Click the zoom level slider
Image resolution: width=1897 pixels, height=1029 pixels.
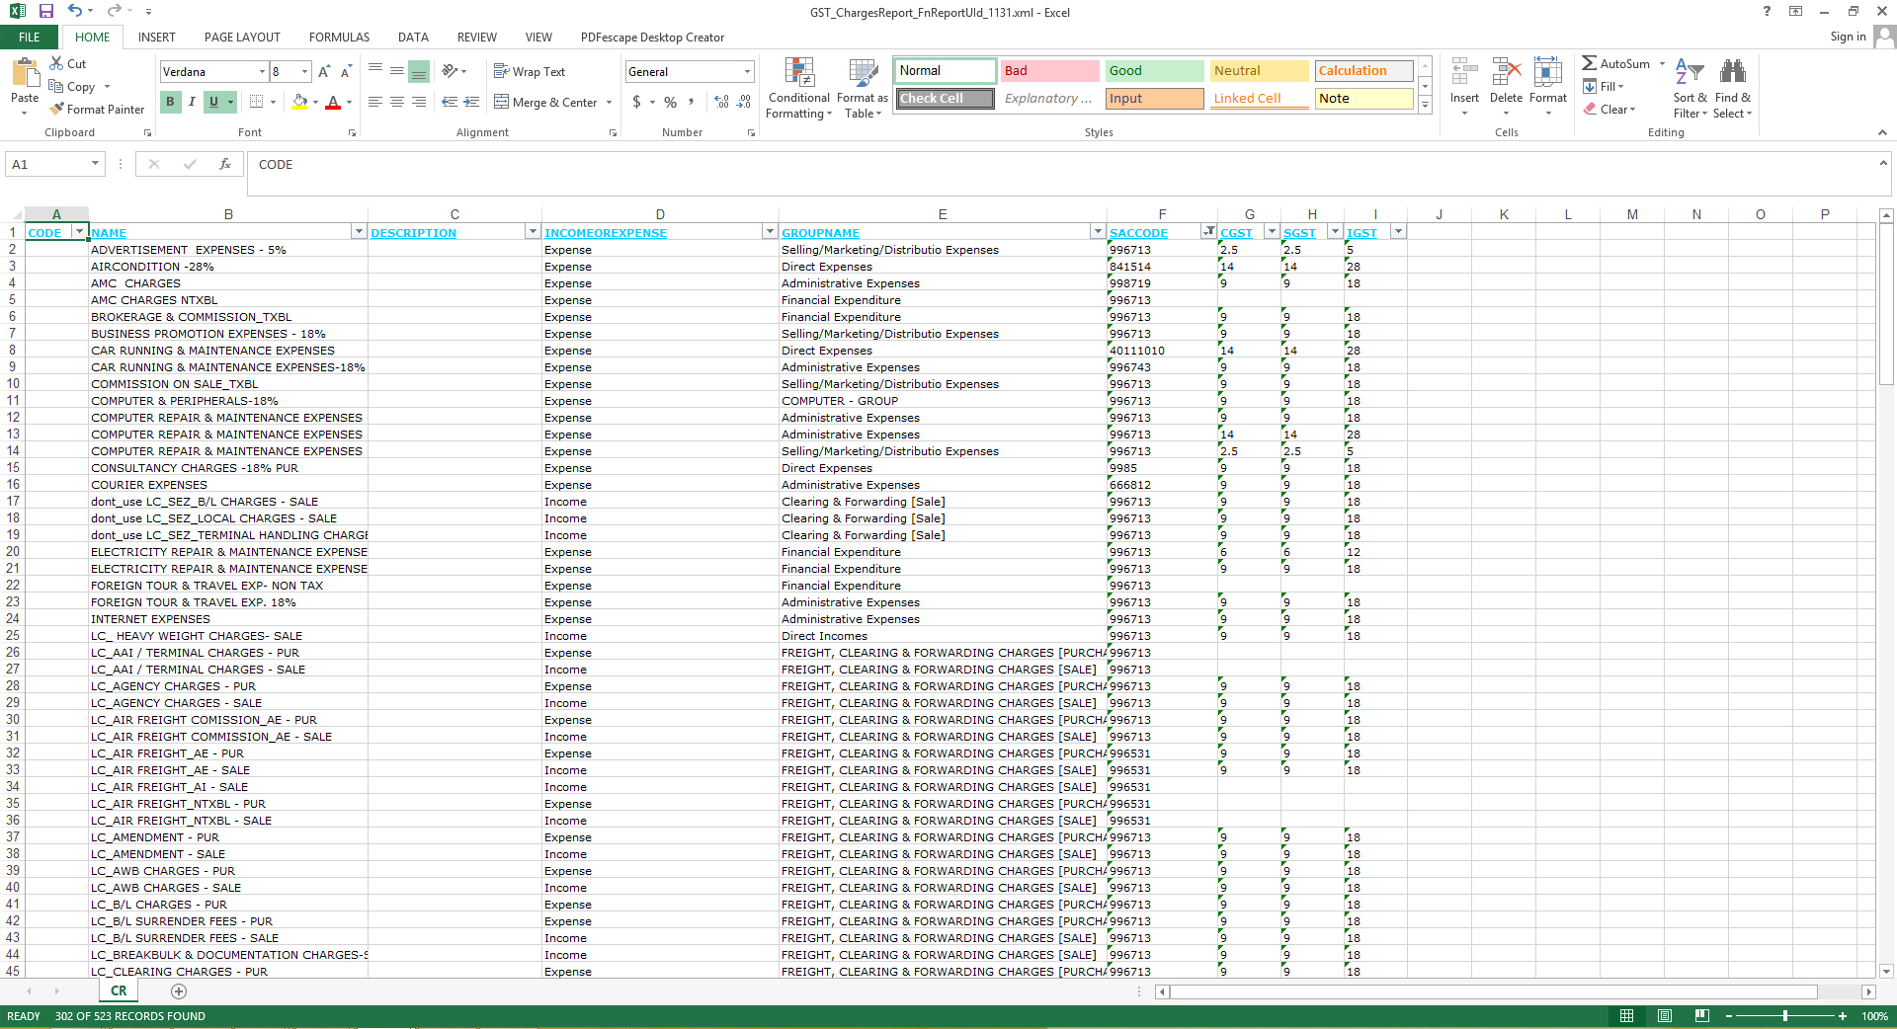tap(1784, 1016)
